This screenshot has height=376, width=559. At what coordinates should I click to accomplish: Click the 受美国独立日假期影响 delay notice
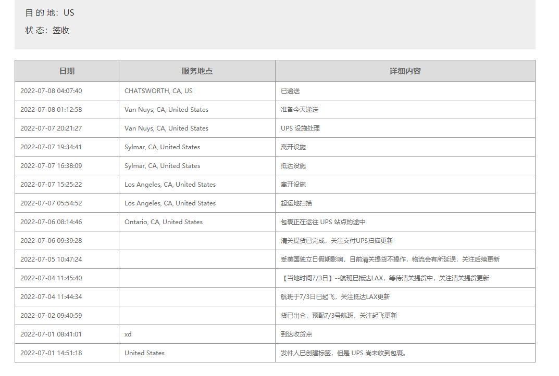pos(390,260)
